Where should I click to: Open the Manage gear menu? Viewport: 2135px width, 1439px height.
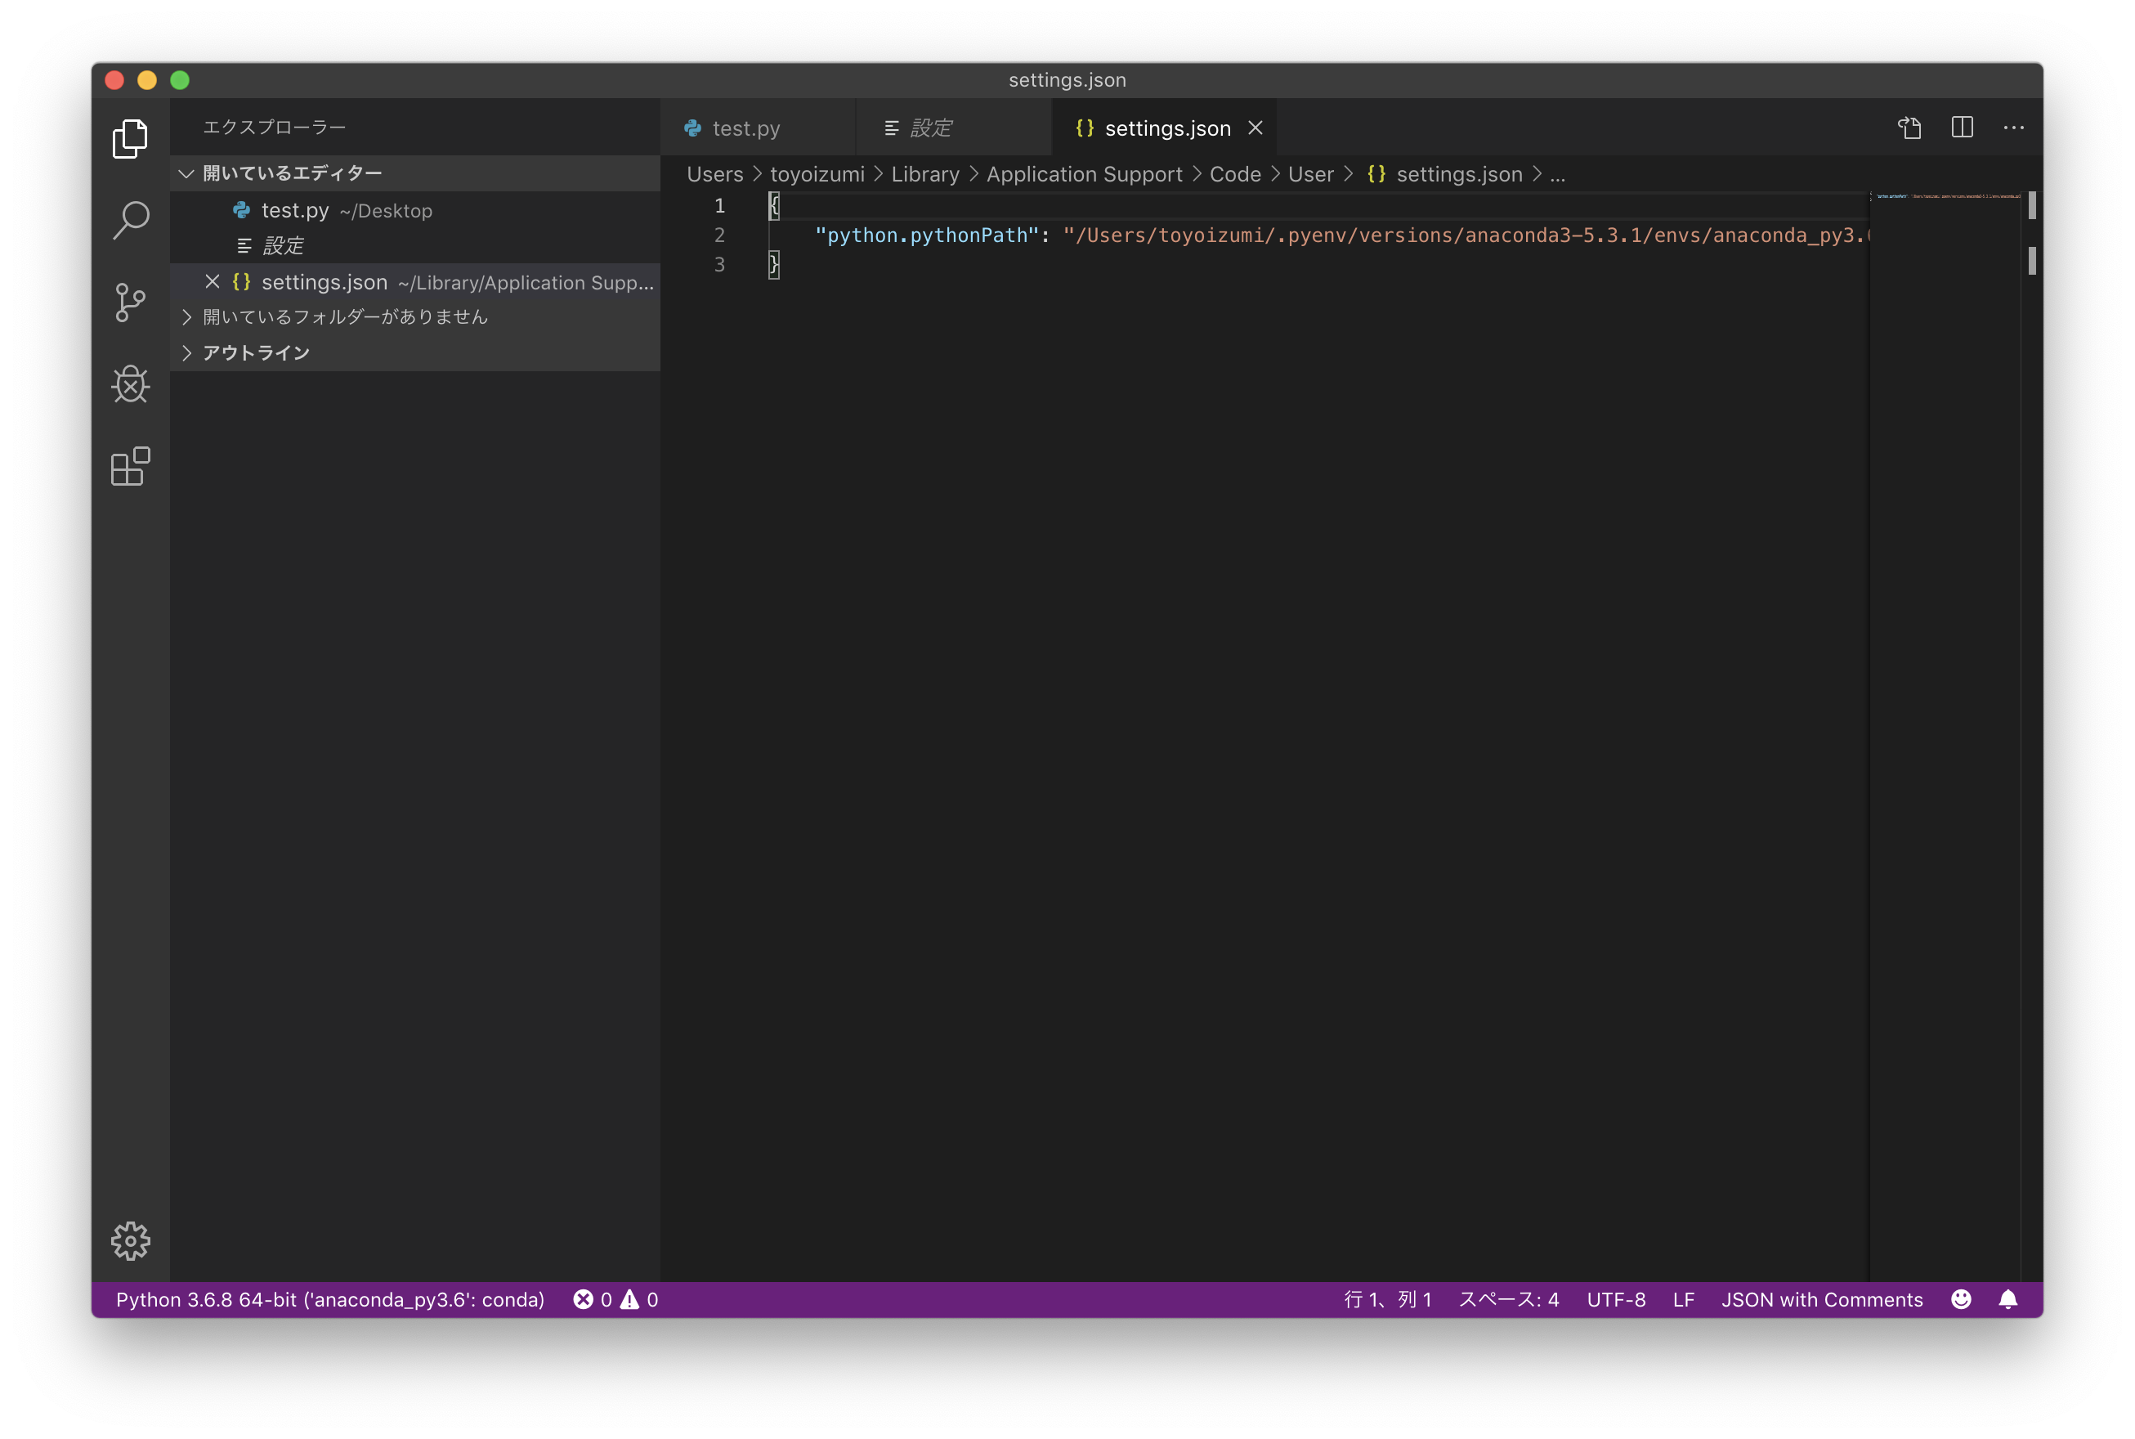pyautogui.click(x=130, y=1241)
